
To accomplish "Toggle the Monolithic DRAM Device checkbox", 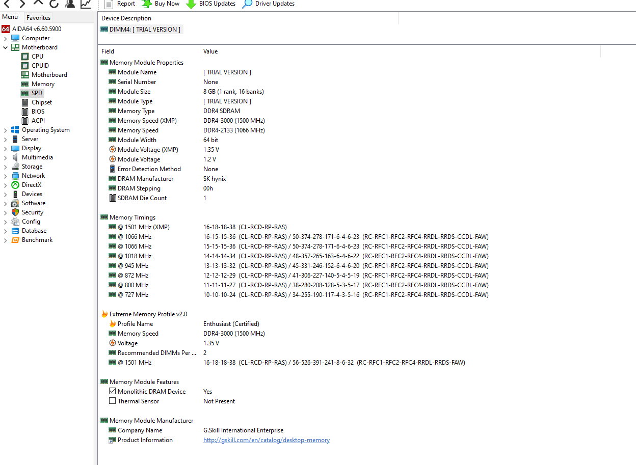I will pyautogui.click(x=113, y=392).
